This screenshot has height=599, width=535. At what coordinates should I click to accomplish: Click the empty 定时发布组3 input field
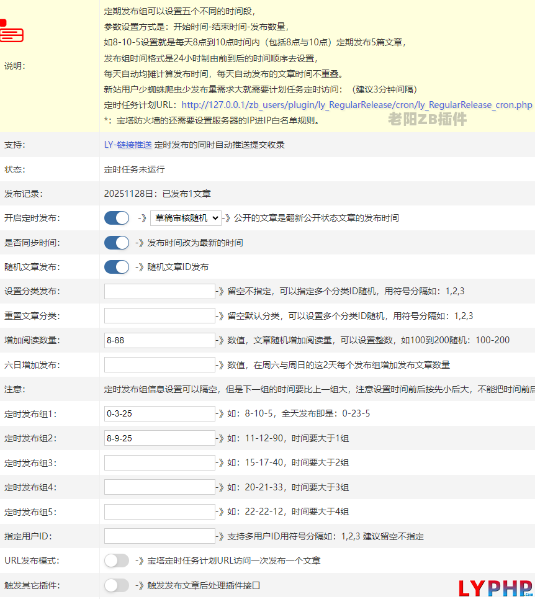(x=160, y=462)
